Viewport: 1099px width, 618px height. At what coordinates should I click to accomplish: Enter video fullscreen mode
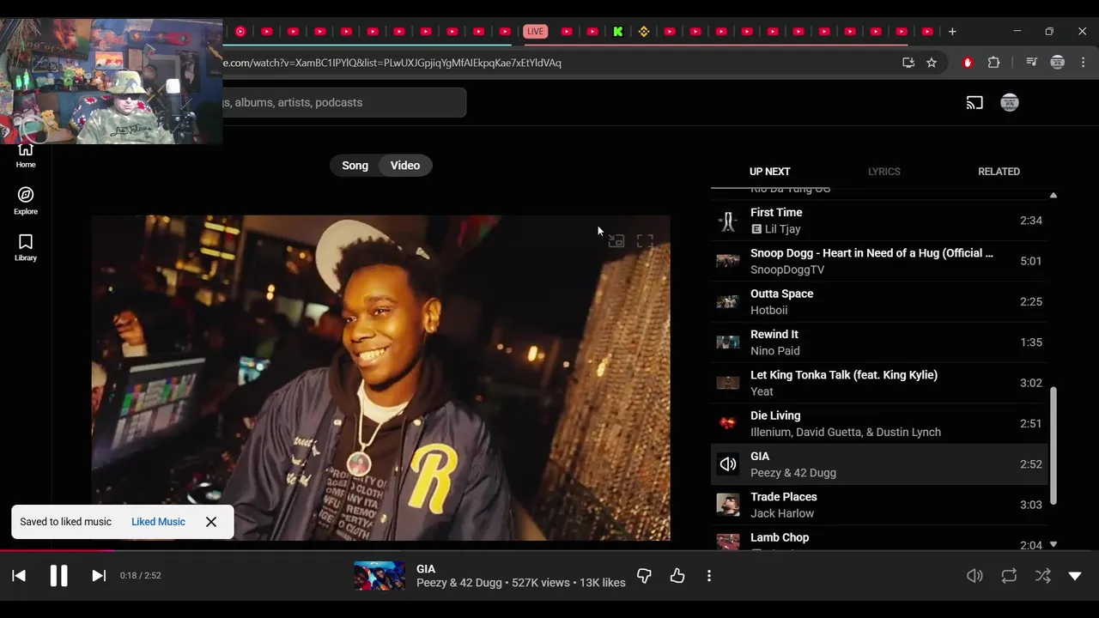(645, 241)
